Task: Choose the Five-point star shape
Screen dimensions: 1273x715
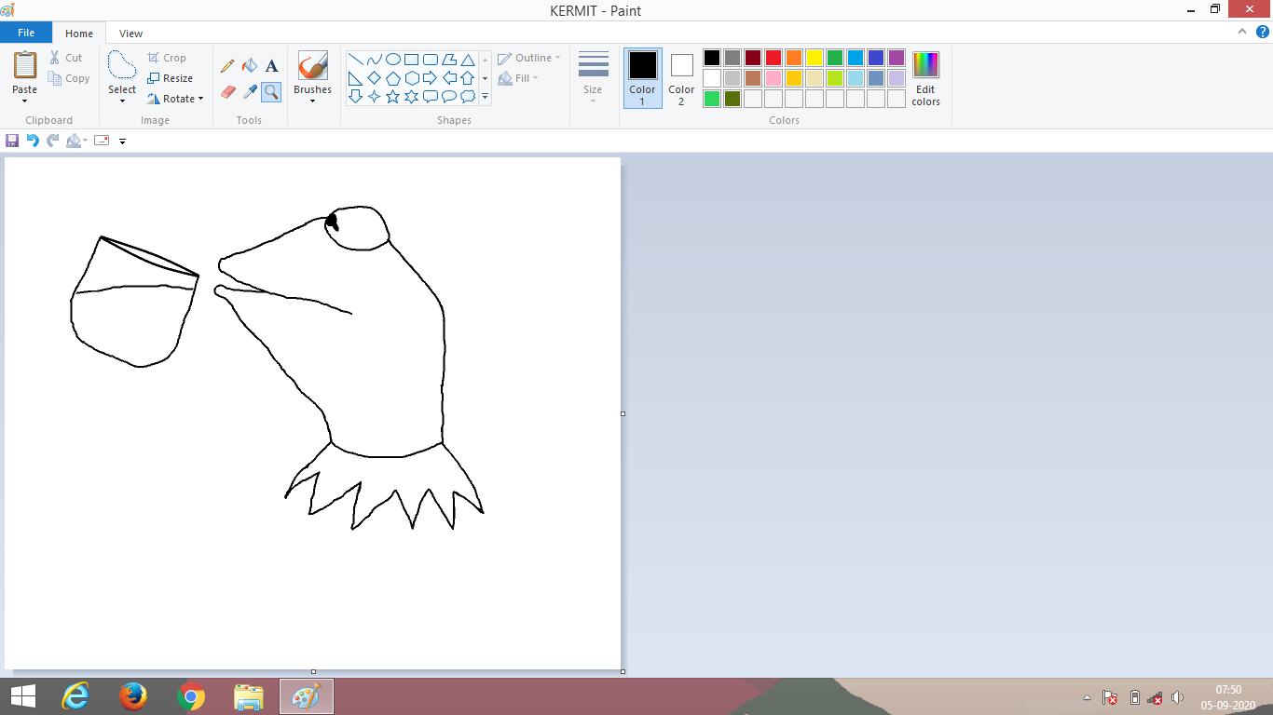Action: tap(392, 96)
